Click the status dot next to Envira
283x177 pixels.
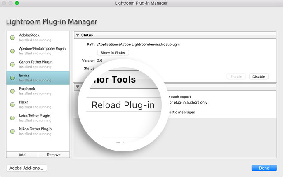tap(12, 78)
